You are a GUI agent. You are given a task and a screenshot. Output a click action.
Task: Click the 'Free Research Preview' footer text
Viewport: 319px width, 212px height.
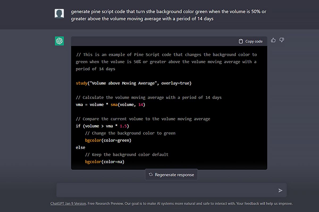(105, 204)
